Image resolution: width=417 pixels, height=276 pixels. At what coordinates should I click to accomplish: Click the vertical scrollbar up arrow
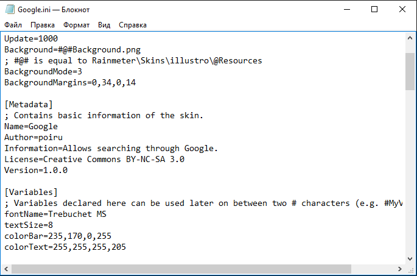click(410, 38)
